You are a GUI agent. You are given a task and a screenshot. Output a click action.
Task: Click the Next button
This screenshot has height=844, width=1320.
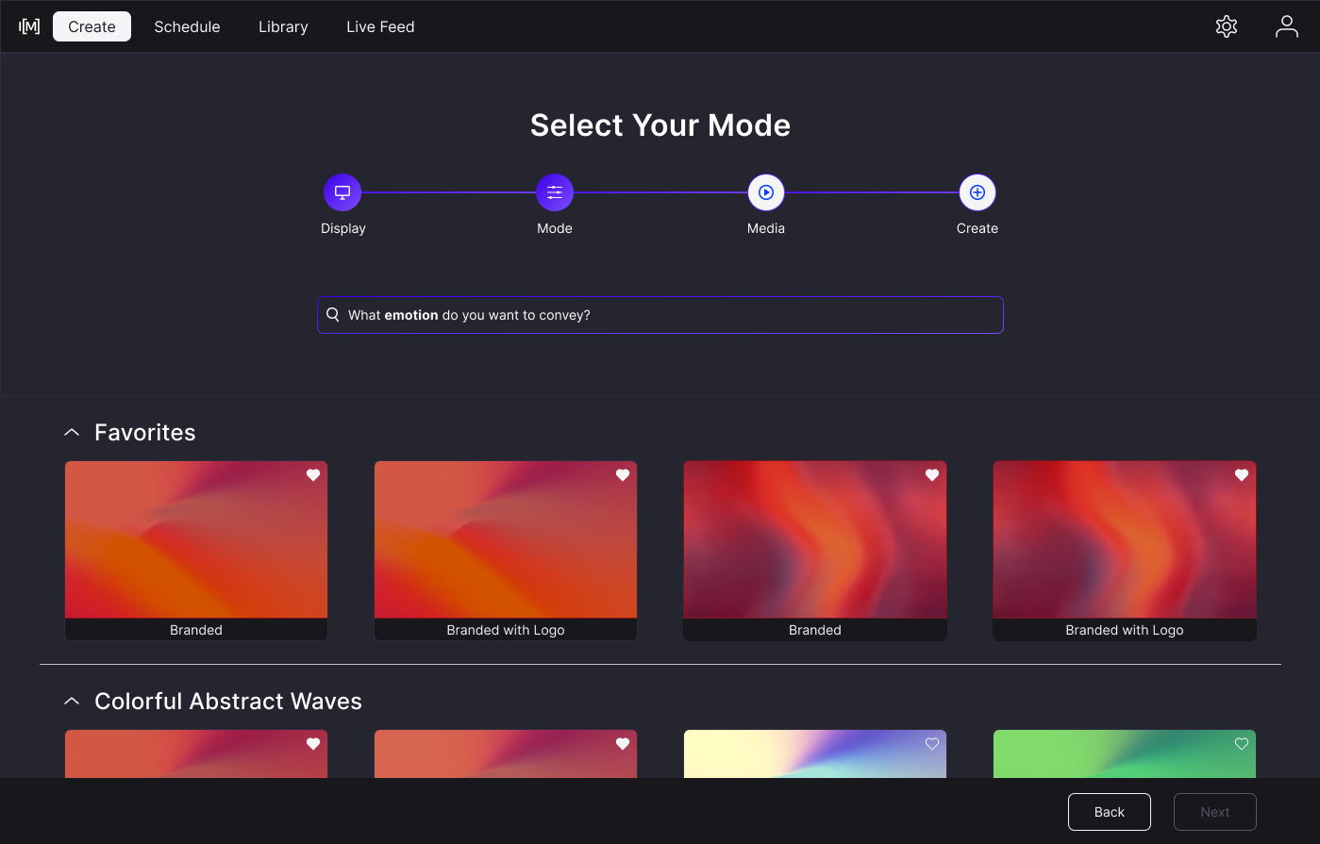(1215, 812)
